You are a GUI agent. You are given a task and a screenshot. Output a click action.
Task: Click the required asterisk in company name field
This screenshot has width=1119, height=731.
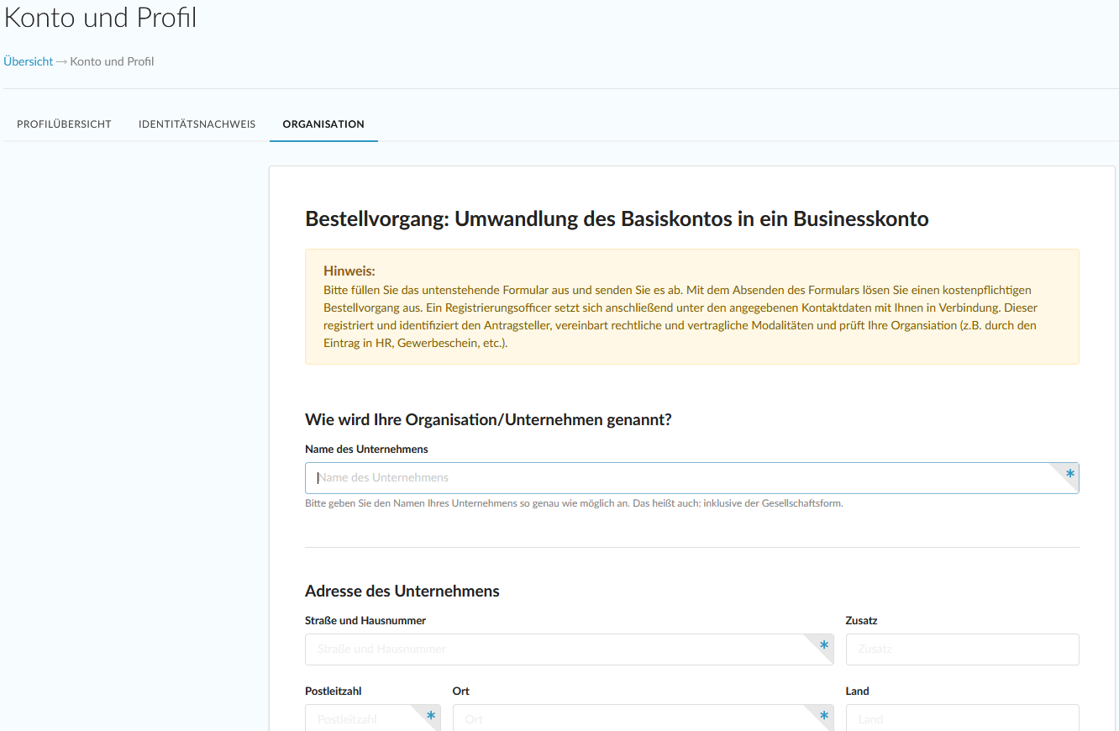1069,474
